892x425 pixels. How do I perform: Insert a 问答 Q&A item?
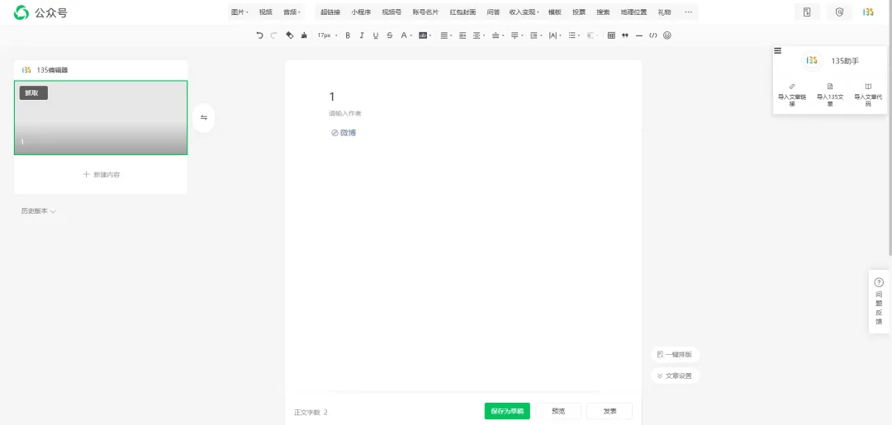(x=493, y=12)
